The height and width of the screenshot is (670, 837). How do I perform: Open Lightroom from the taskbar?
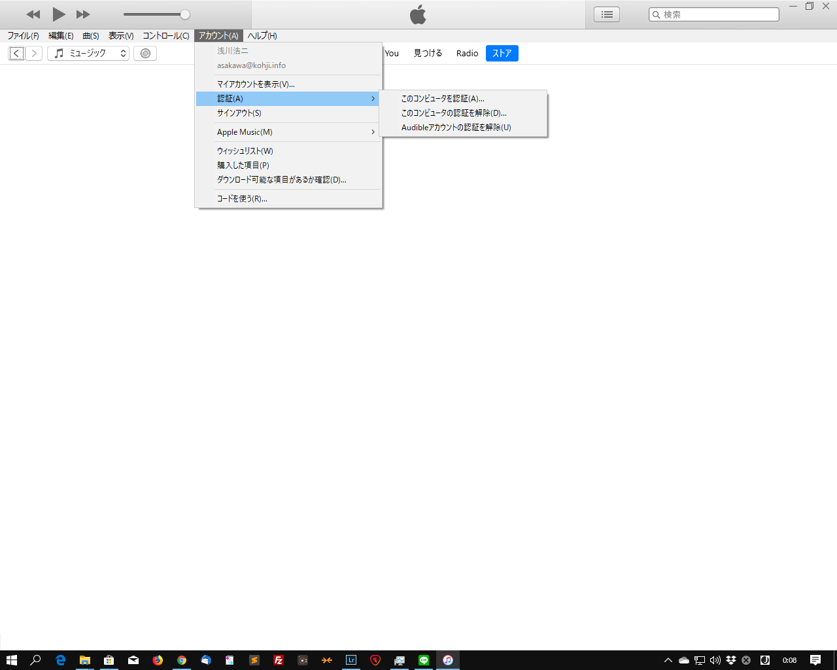coord(351,660)
